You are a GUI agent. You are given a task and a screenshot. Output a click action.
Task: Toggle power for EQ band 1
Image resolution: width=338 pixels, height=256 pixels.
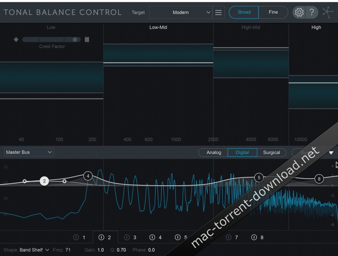(x=76, y=238)
